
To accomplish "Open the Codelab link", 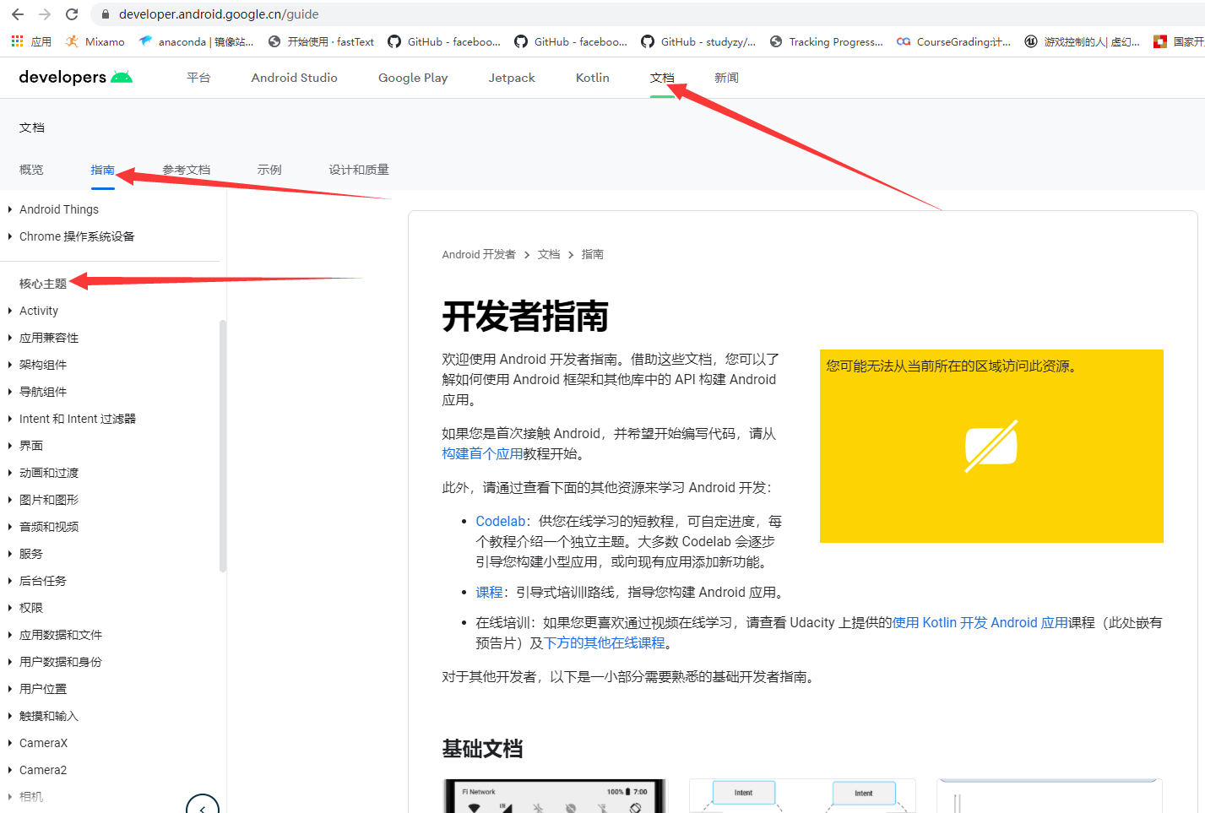I will pyautogui.click(x=501, y=521).
